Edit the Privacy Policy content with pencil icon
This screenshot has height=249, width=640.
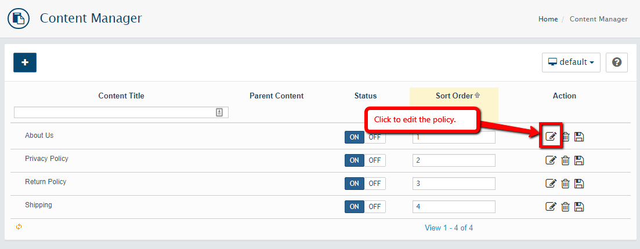(551, 160)
